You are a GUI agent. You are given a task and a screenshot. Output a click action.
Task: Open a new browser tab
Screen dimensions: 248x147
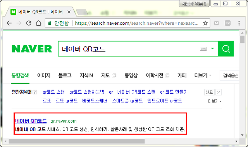[x=82, y=12]
